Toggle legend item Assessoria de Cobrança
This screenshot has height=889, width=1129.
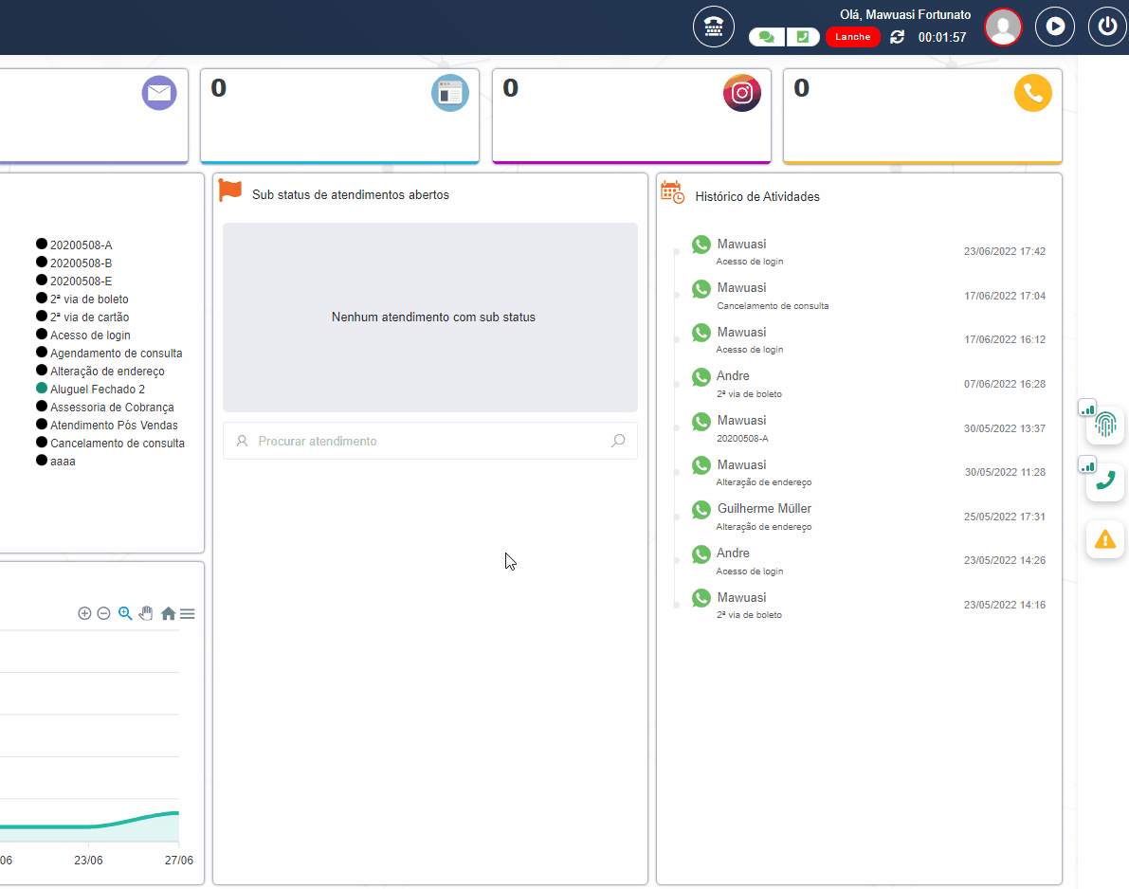tap(105, 407)
